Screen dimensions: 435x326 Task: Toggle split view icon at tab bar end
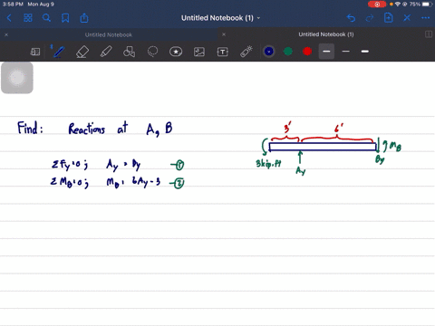pos(429,34)
